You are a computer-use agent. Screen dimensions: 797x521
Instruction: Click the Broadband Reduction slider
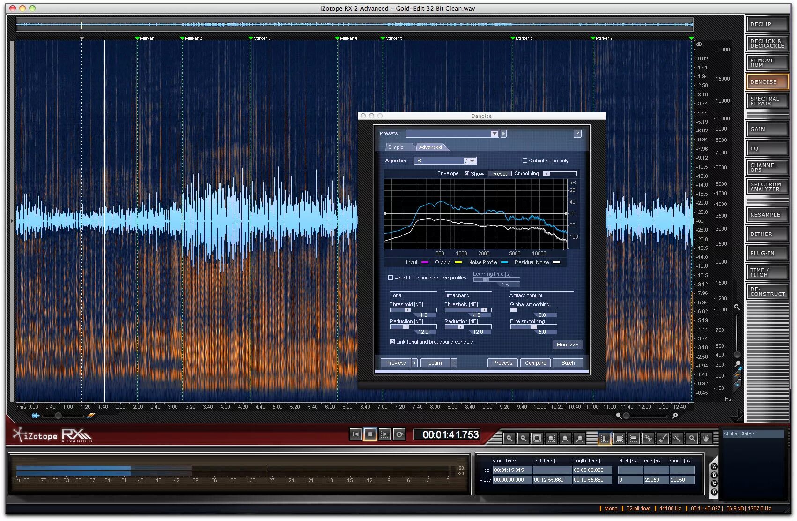468,327
